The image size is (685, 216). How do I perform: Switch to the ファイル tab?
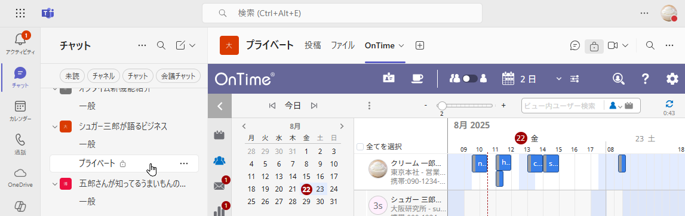(x=343, y=45)
